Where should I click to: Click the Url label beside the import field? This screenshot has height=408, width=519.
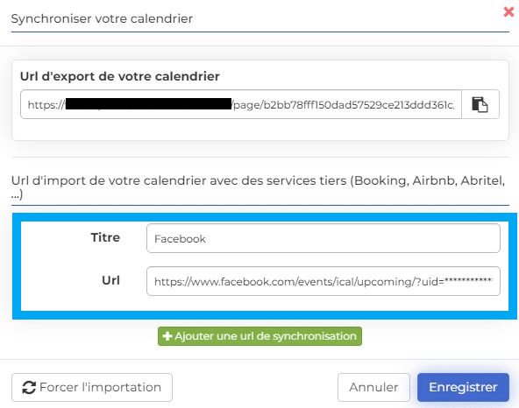[x=110, y=280]
